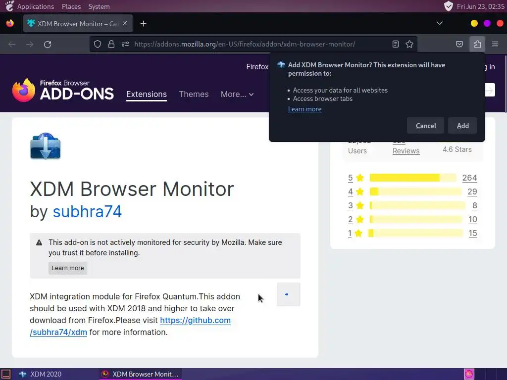507x380 pixels.
Task: Select the Themes navigation tab
Action: click(194, 95)
